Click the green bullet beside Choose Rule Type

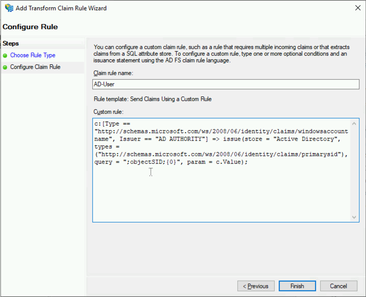(5, 56)
